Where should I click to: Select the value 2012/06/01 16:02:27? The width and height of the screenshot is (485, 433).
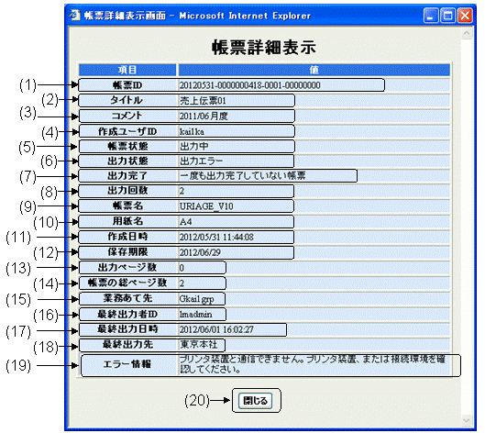point(216,329)
